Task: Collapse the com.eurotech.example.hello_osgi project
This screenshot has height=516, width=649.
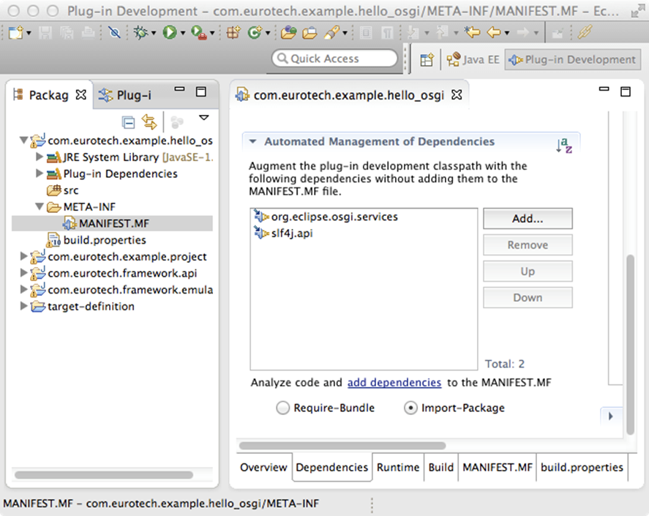Action: click(x=23, y=141)
